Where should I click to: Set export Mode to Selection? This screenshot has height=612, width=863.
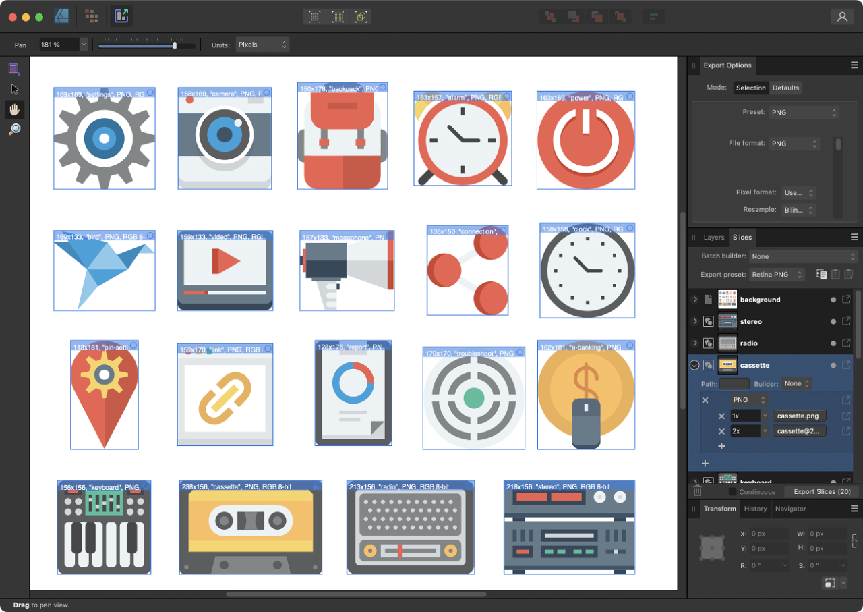[x=750, y=88]
